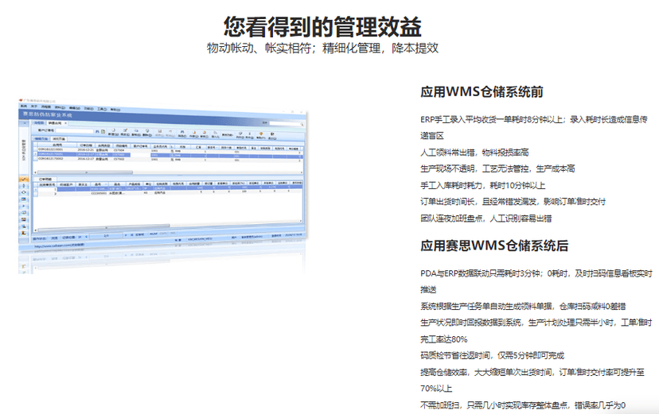This screenshot has height=414, width=659.
Task: Click the heading 您看得到的管理效益
Action: click(x=322, y=27)
